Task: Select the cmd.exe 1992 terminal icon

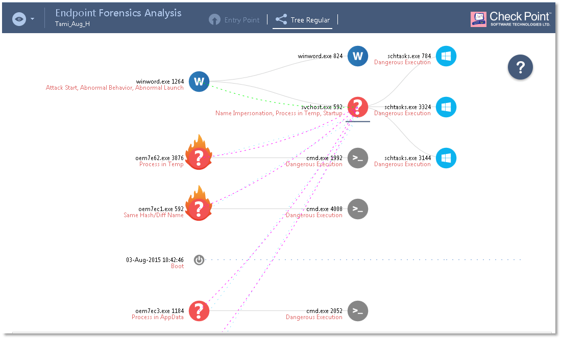Action: (358, 158)
